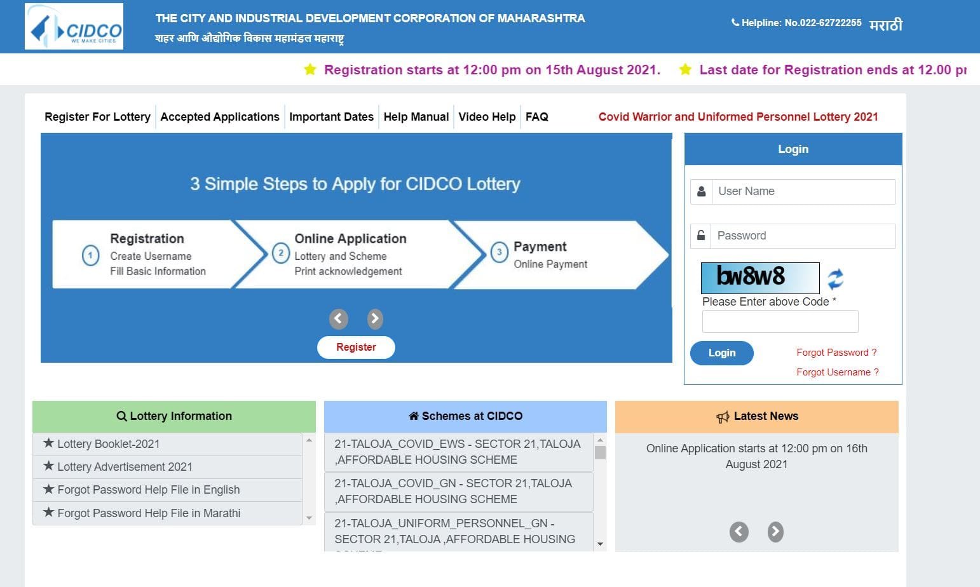Click the home icon in Schemes at CIDCO header
The width and height of the screenshot is (980, 587).
(414, 416)
